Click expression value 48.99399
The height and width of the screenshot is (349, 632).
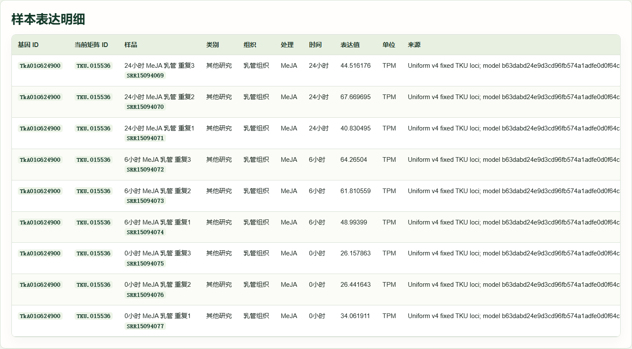(x=354, y=222)
